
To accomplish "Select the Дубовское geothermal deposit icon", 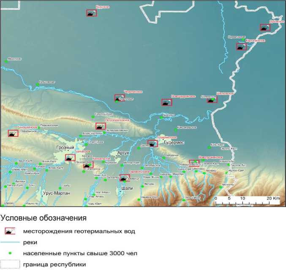I will pos(265,27).
